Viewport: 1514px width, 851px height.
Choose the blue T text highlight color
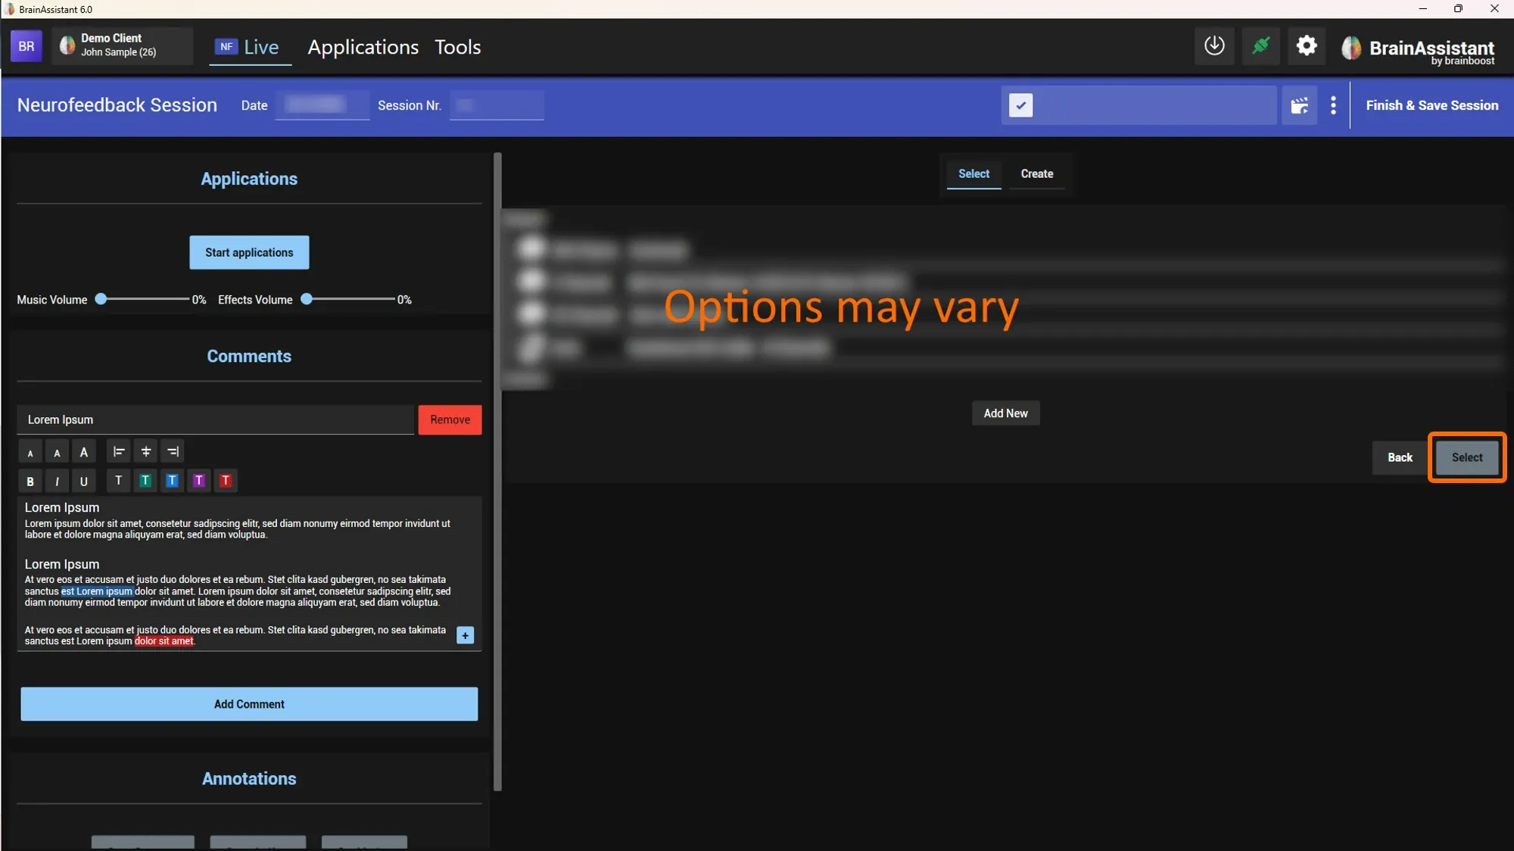(172, 481)
